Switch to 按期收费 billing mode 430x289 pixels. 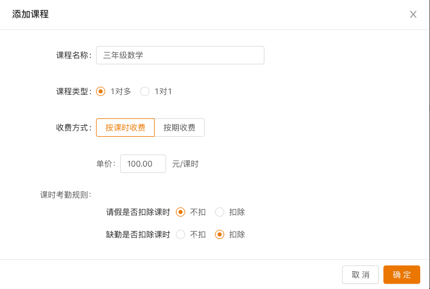(179, 128)
